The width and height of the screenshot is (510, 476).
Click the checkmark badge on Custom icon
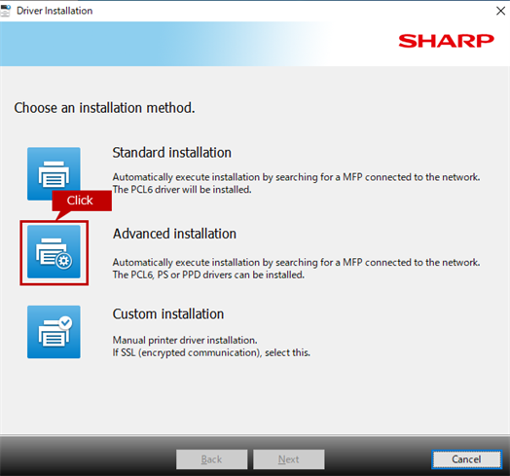(x=66, y=323)
